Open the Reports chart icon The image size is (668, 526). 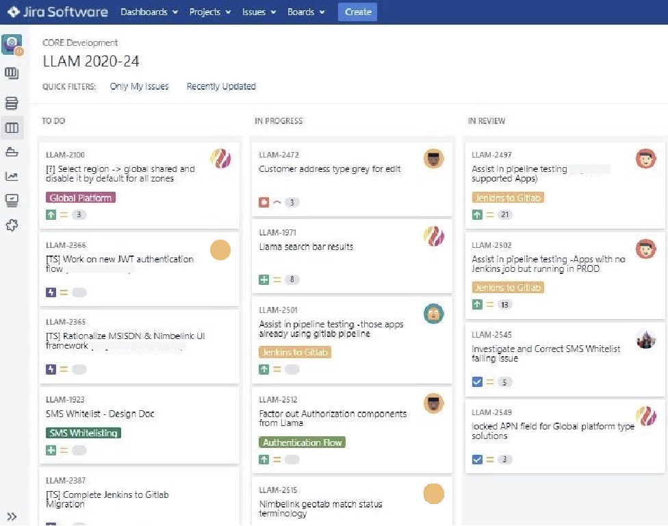12,176
